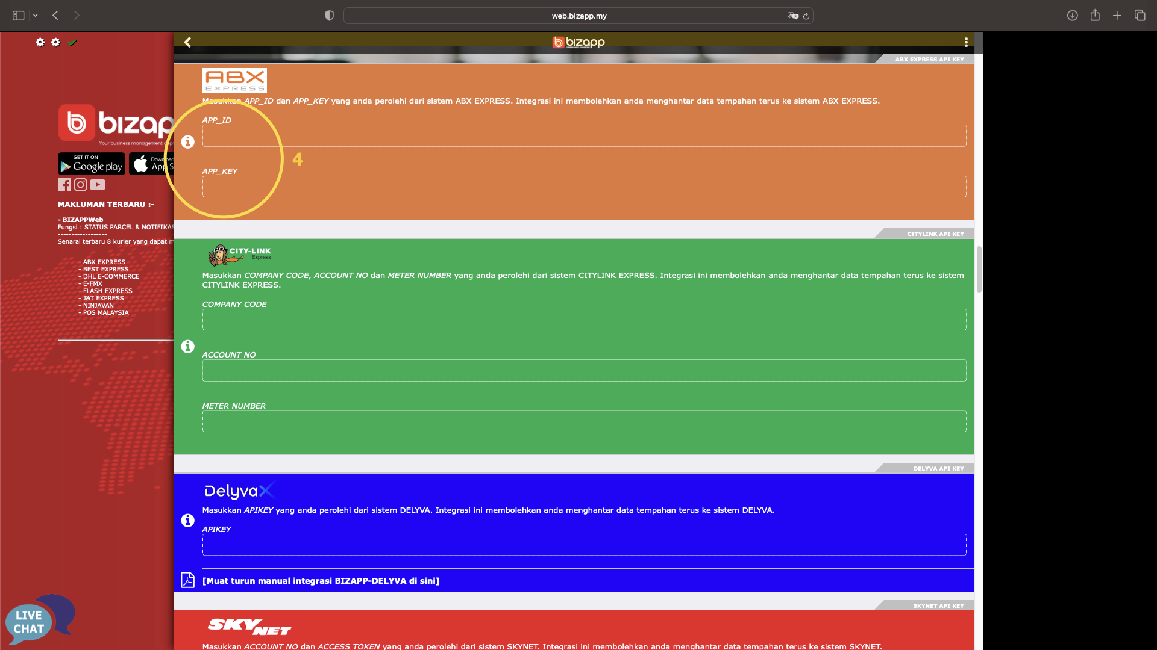This screenshot has height=650, width=1157.
Task: Click the privacy shield icon in Safari
Action: pyautogui.click(x=330, y=16)
